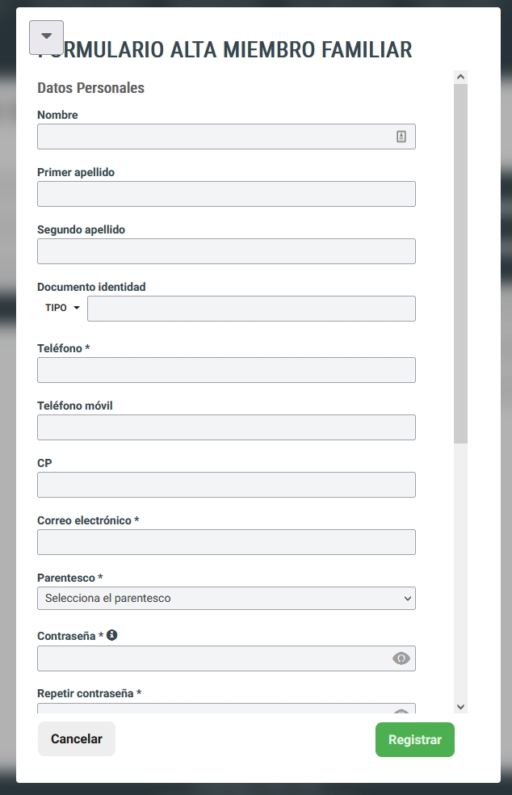The width and height of the screenshot is (512, 795).
Task: Show password with eye icon in Contraseña
Action: (401, 658)
